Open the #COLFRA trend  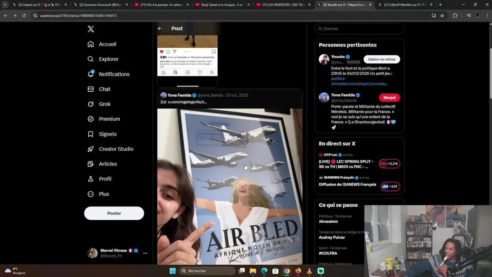(x=328, y=254)
